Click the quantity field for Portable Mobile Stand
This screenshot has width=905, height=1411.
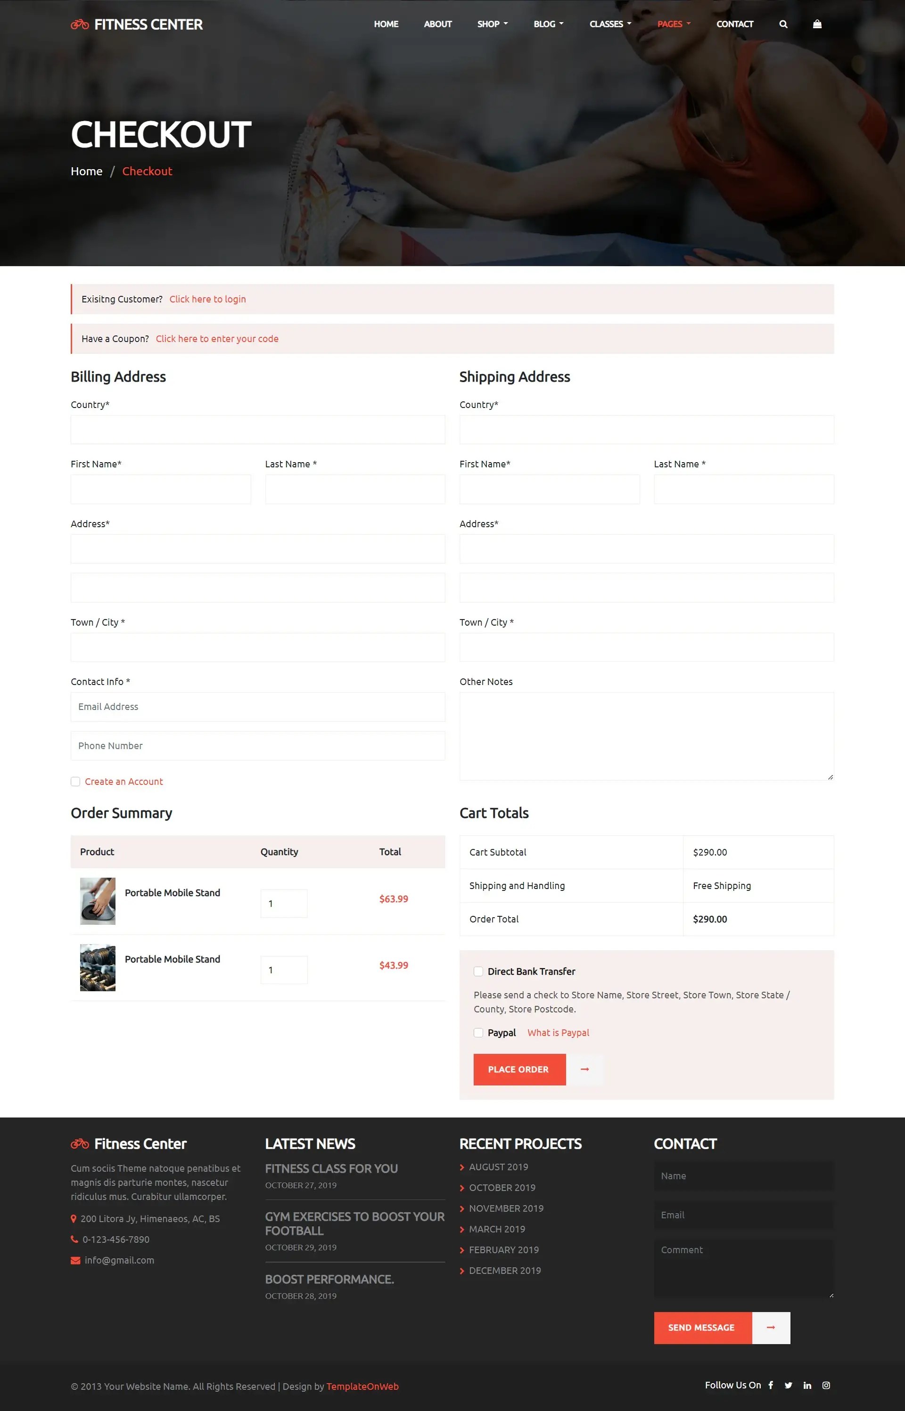point(283,903)
